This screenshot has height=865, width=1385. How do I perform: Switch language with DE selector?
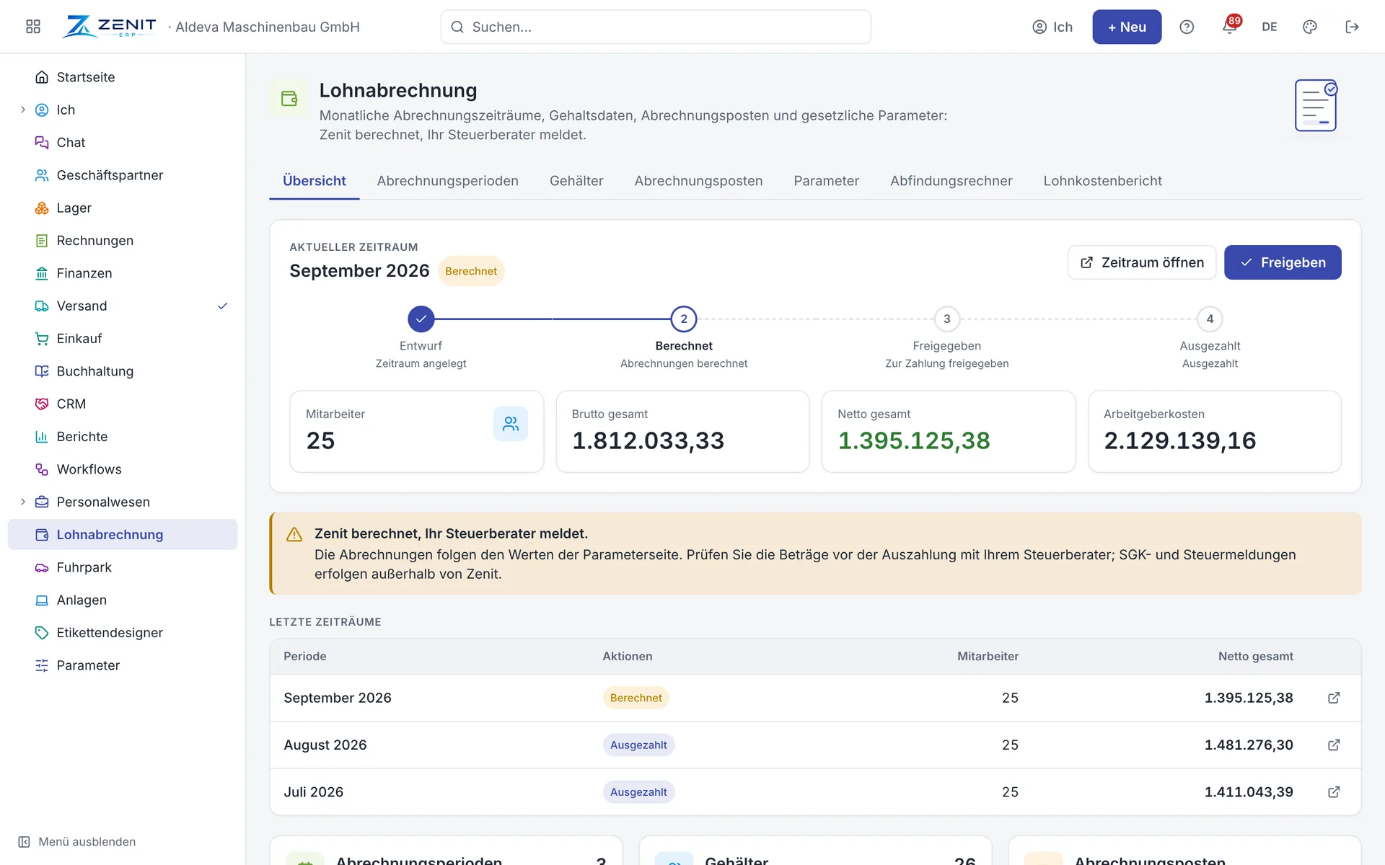[x=1270, y=27]
